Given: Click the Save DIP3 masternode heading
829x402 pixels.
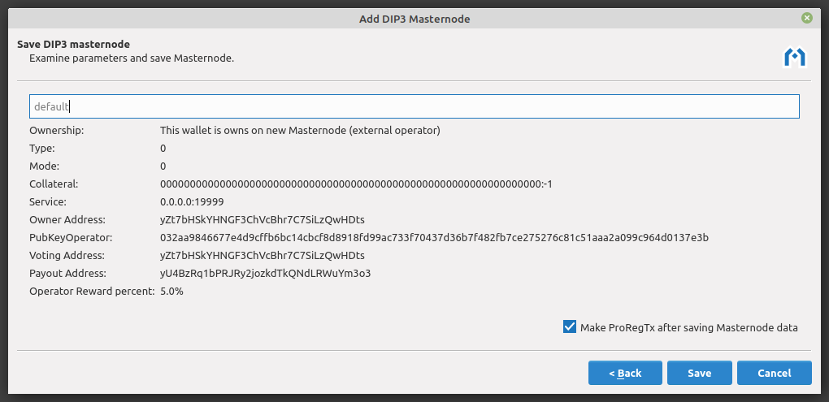Looking at the screenshot, I should [x=74, y=44].
